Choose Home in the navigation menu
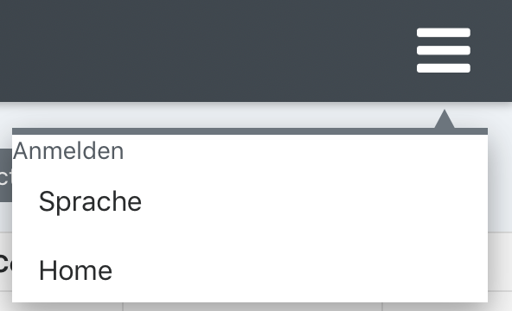The width and height of the screenshot is (512, 311). point(75,270)
